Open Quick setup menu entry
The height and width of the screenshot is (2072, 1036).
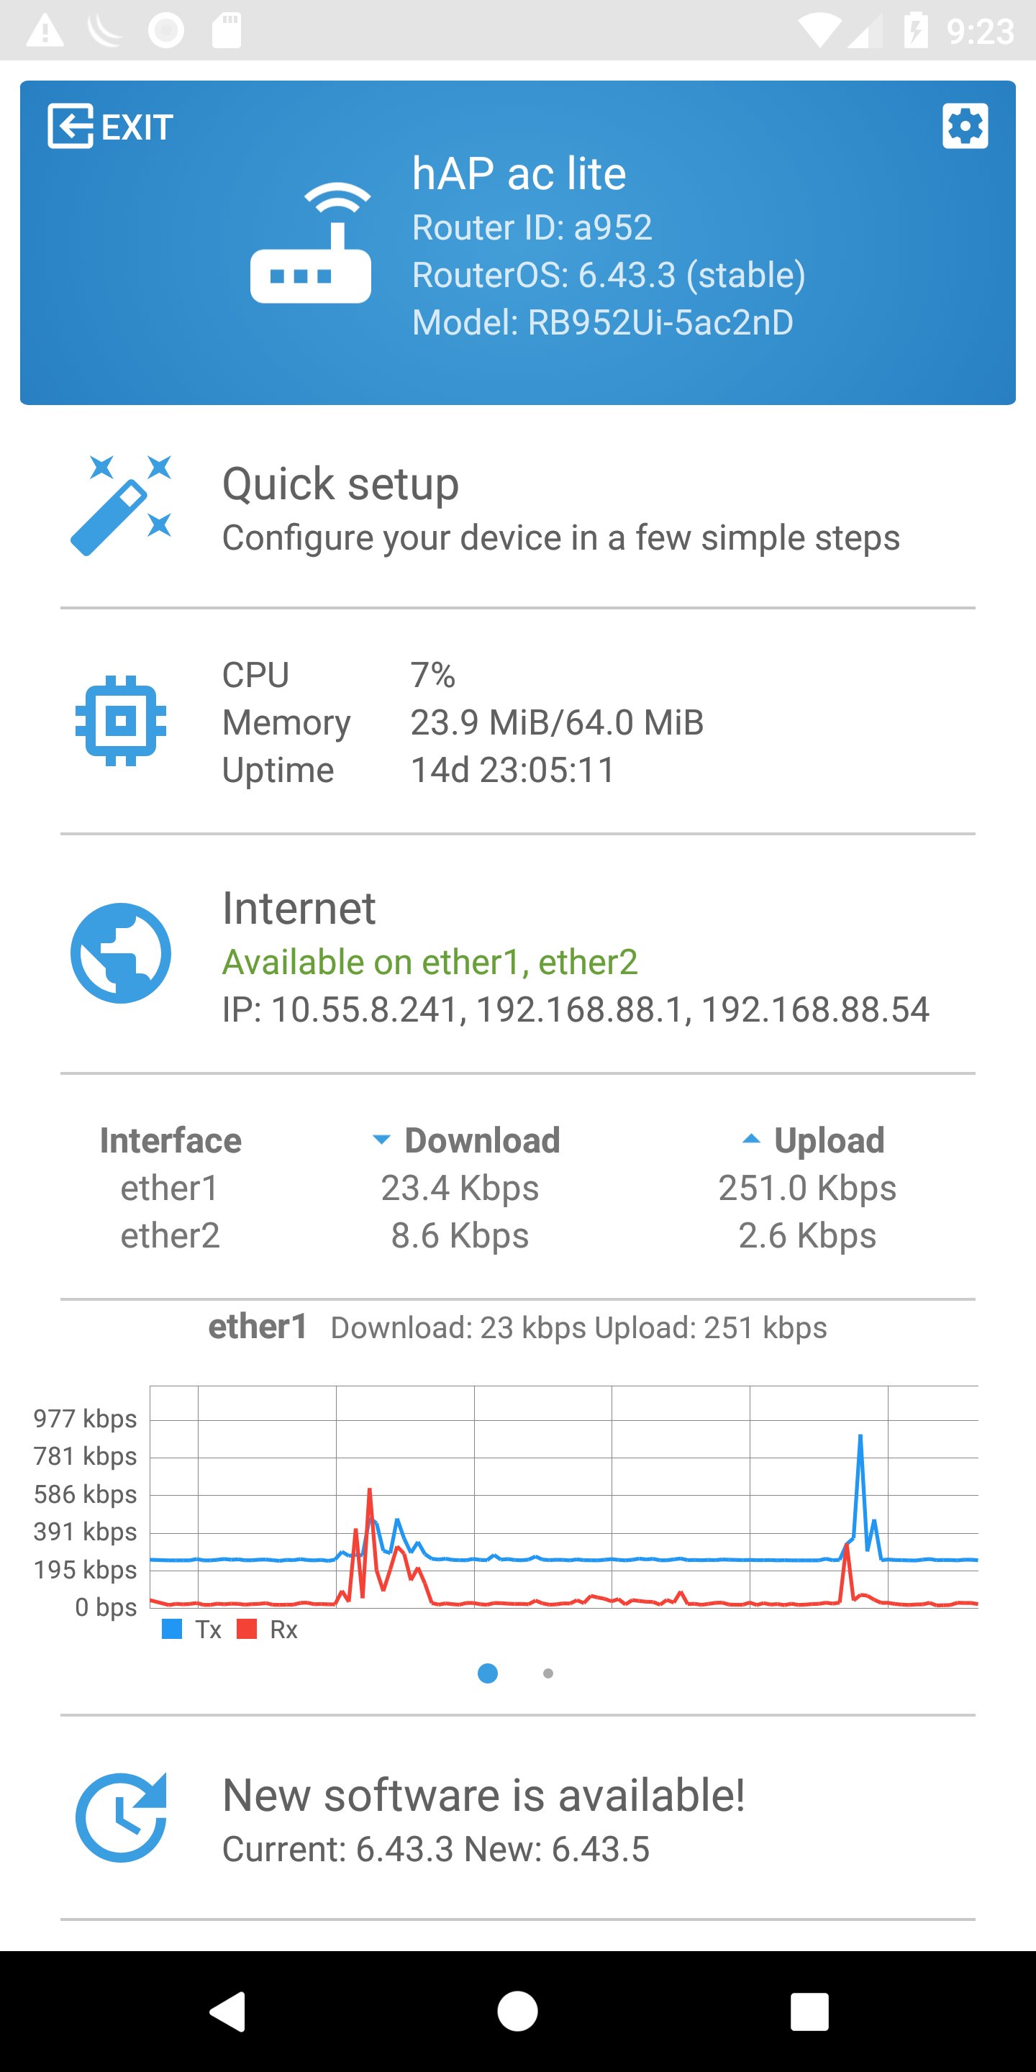click(340, 484)
